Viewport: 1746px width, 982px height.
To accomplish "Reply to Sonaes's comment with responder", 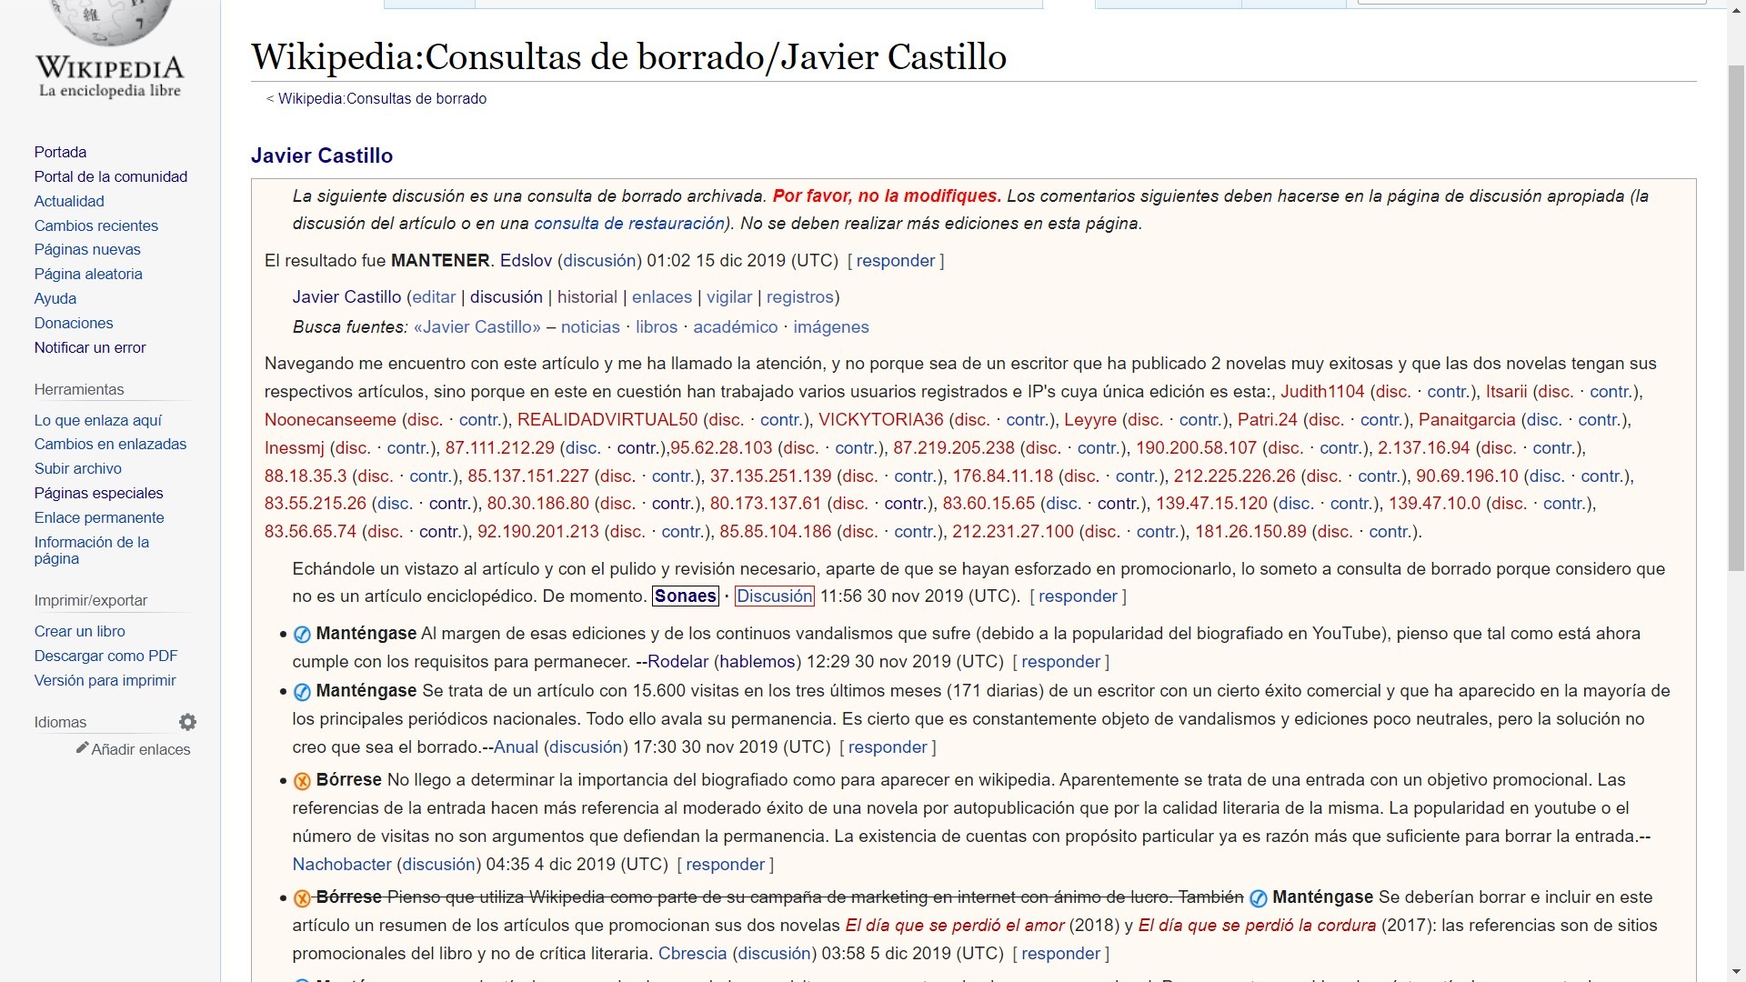I will point(1078,596).
